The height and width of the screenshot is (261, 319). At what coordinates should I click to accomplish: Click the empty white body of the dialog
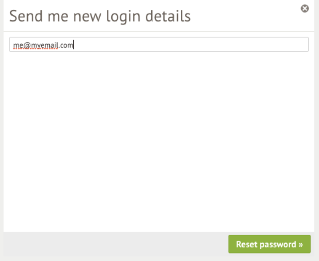159,140
